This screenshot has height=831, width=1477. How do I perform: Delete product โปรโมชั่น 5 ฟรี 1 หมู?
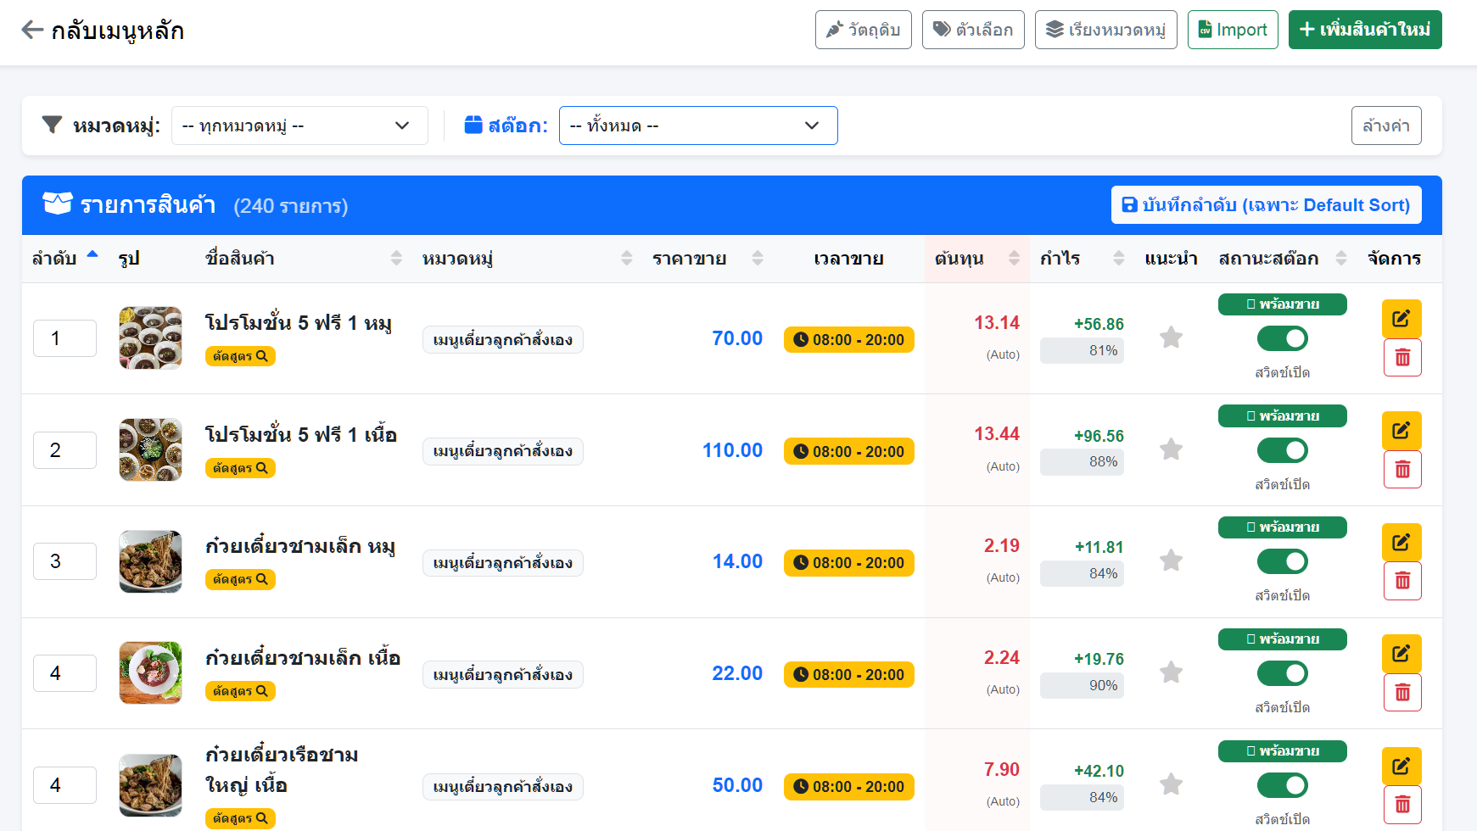[1402, 358]
